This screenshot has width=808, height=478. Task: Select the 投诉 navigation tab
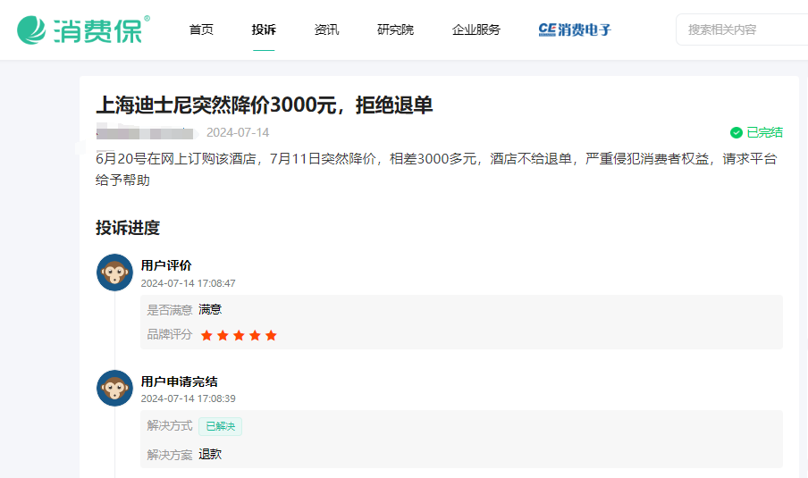264,29
